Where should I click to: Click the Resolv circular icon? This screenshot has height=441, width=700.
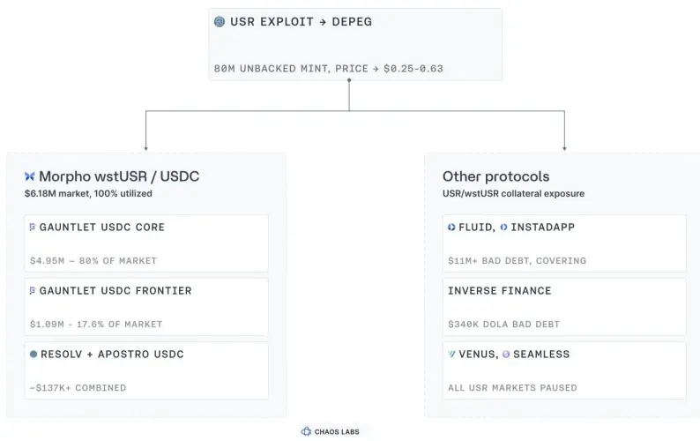(x=34, y=354)
